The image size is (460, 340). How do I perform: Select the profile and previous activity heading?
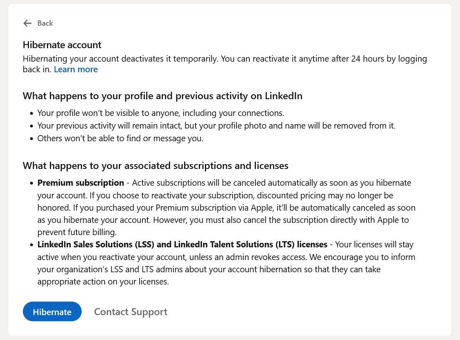pos(162,96)
